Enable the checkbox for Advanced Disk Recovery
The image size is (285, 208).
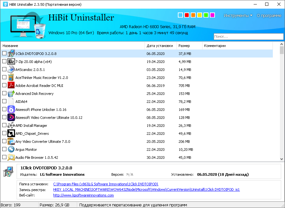(4, 93)
